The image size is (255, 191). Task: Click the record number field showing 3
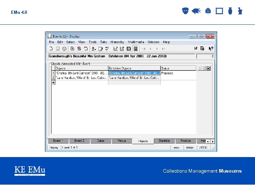click(x=205, y=56)
